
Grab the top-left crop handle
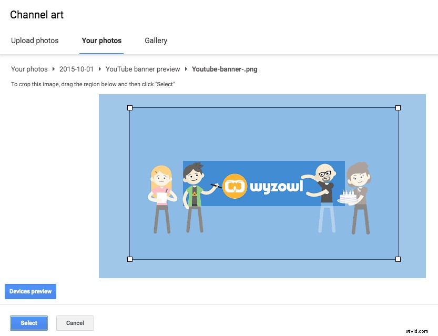(x=130, y=108)
